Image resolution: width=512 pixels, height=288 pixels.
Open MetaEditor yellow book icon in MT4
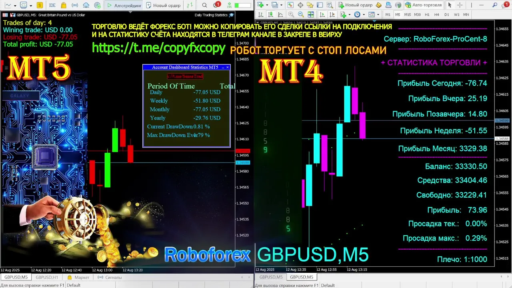coord(378,5)
